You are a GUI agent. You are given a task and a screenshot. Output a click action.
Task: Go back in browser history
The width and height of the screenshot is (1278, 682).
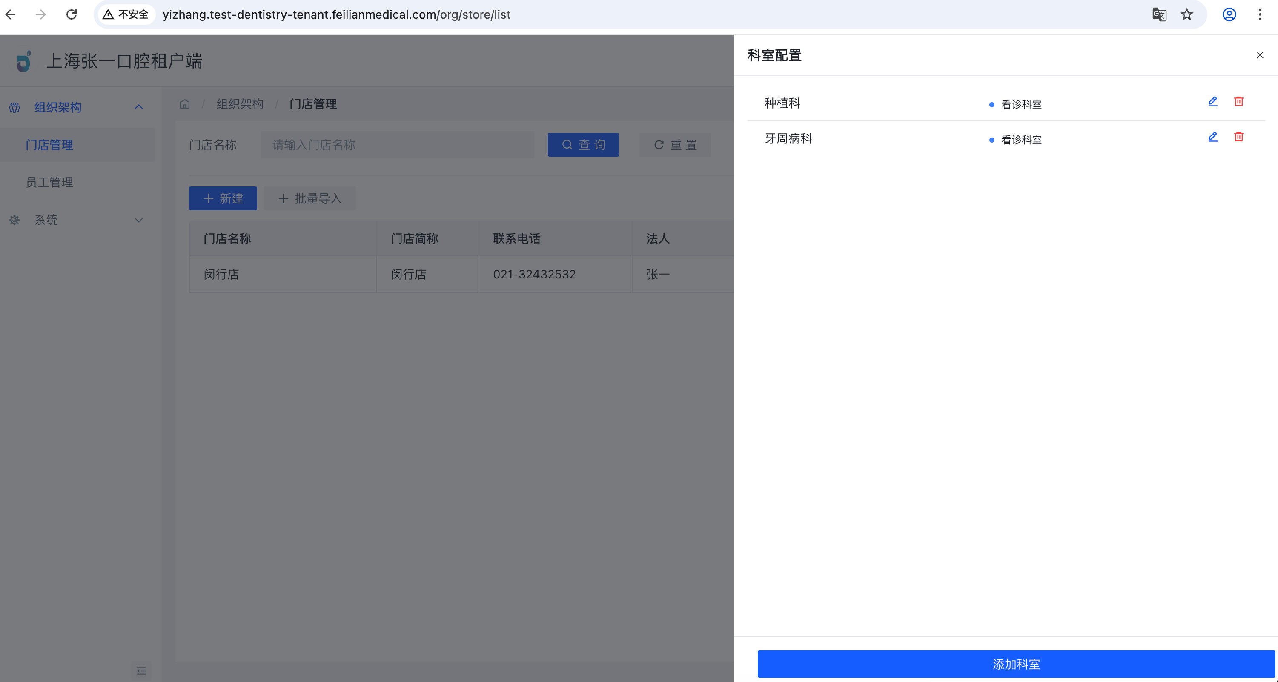pyautogui.click(x=11, y=14)
